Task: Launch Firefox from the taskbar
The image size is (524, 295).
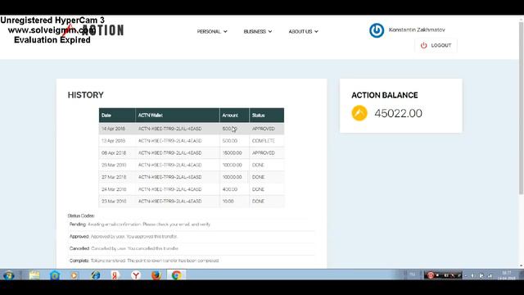Action: click(x=156, y=275)
